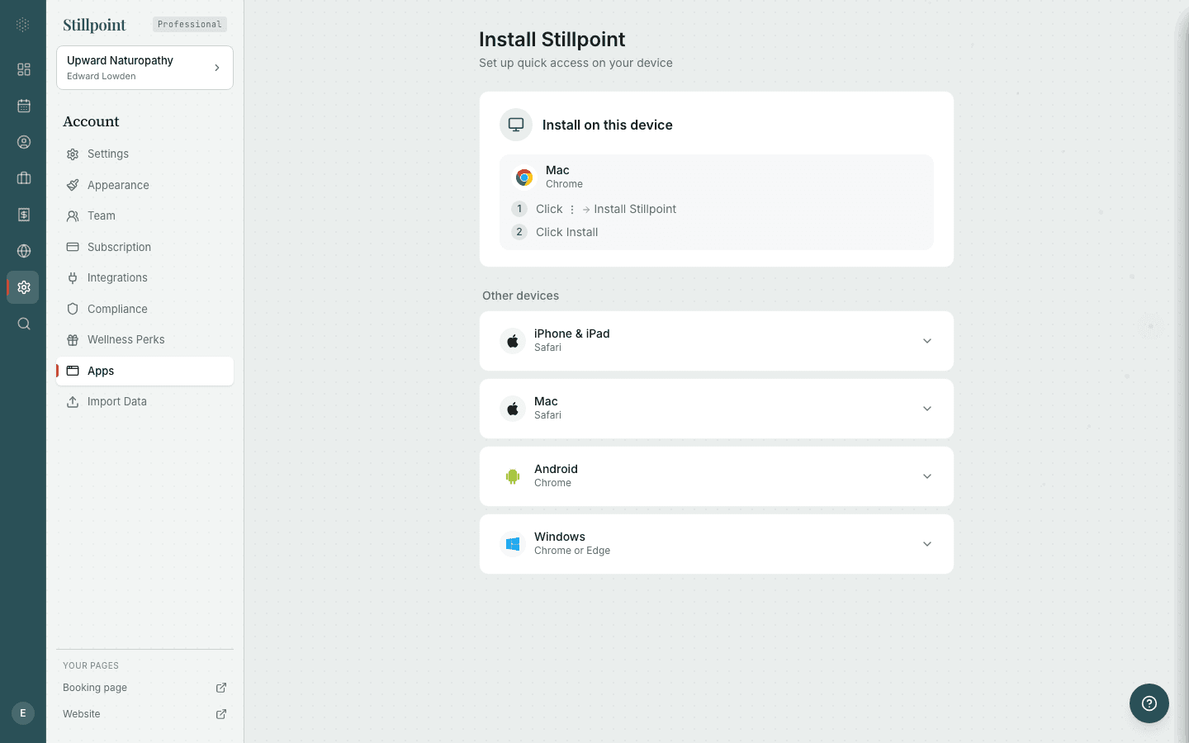Click the Professional plan badge

190,25
